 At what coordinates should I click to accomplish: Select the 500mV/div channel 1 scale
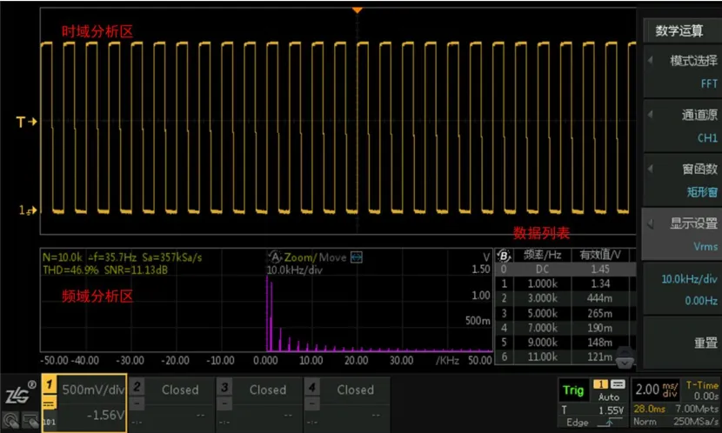coord(93,390)
